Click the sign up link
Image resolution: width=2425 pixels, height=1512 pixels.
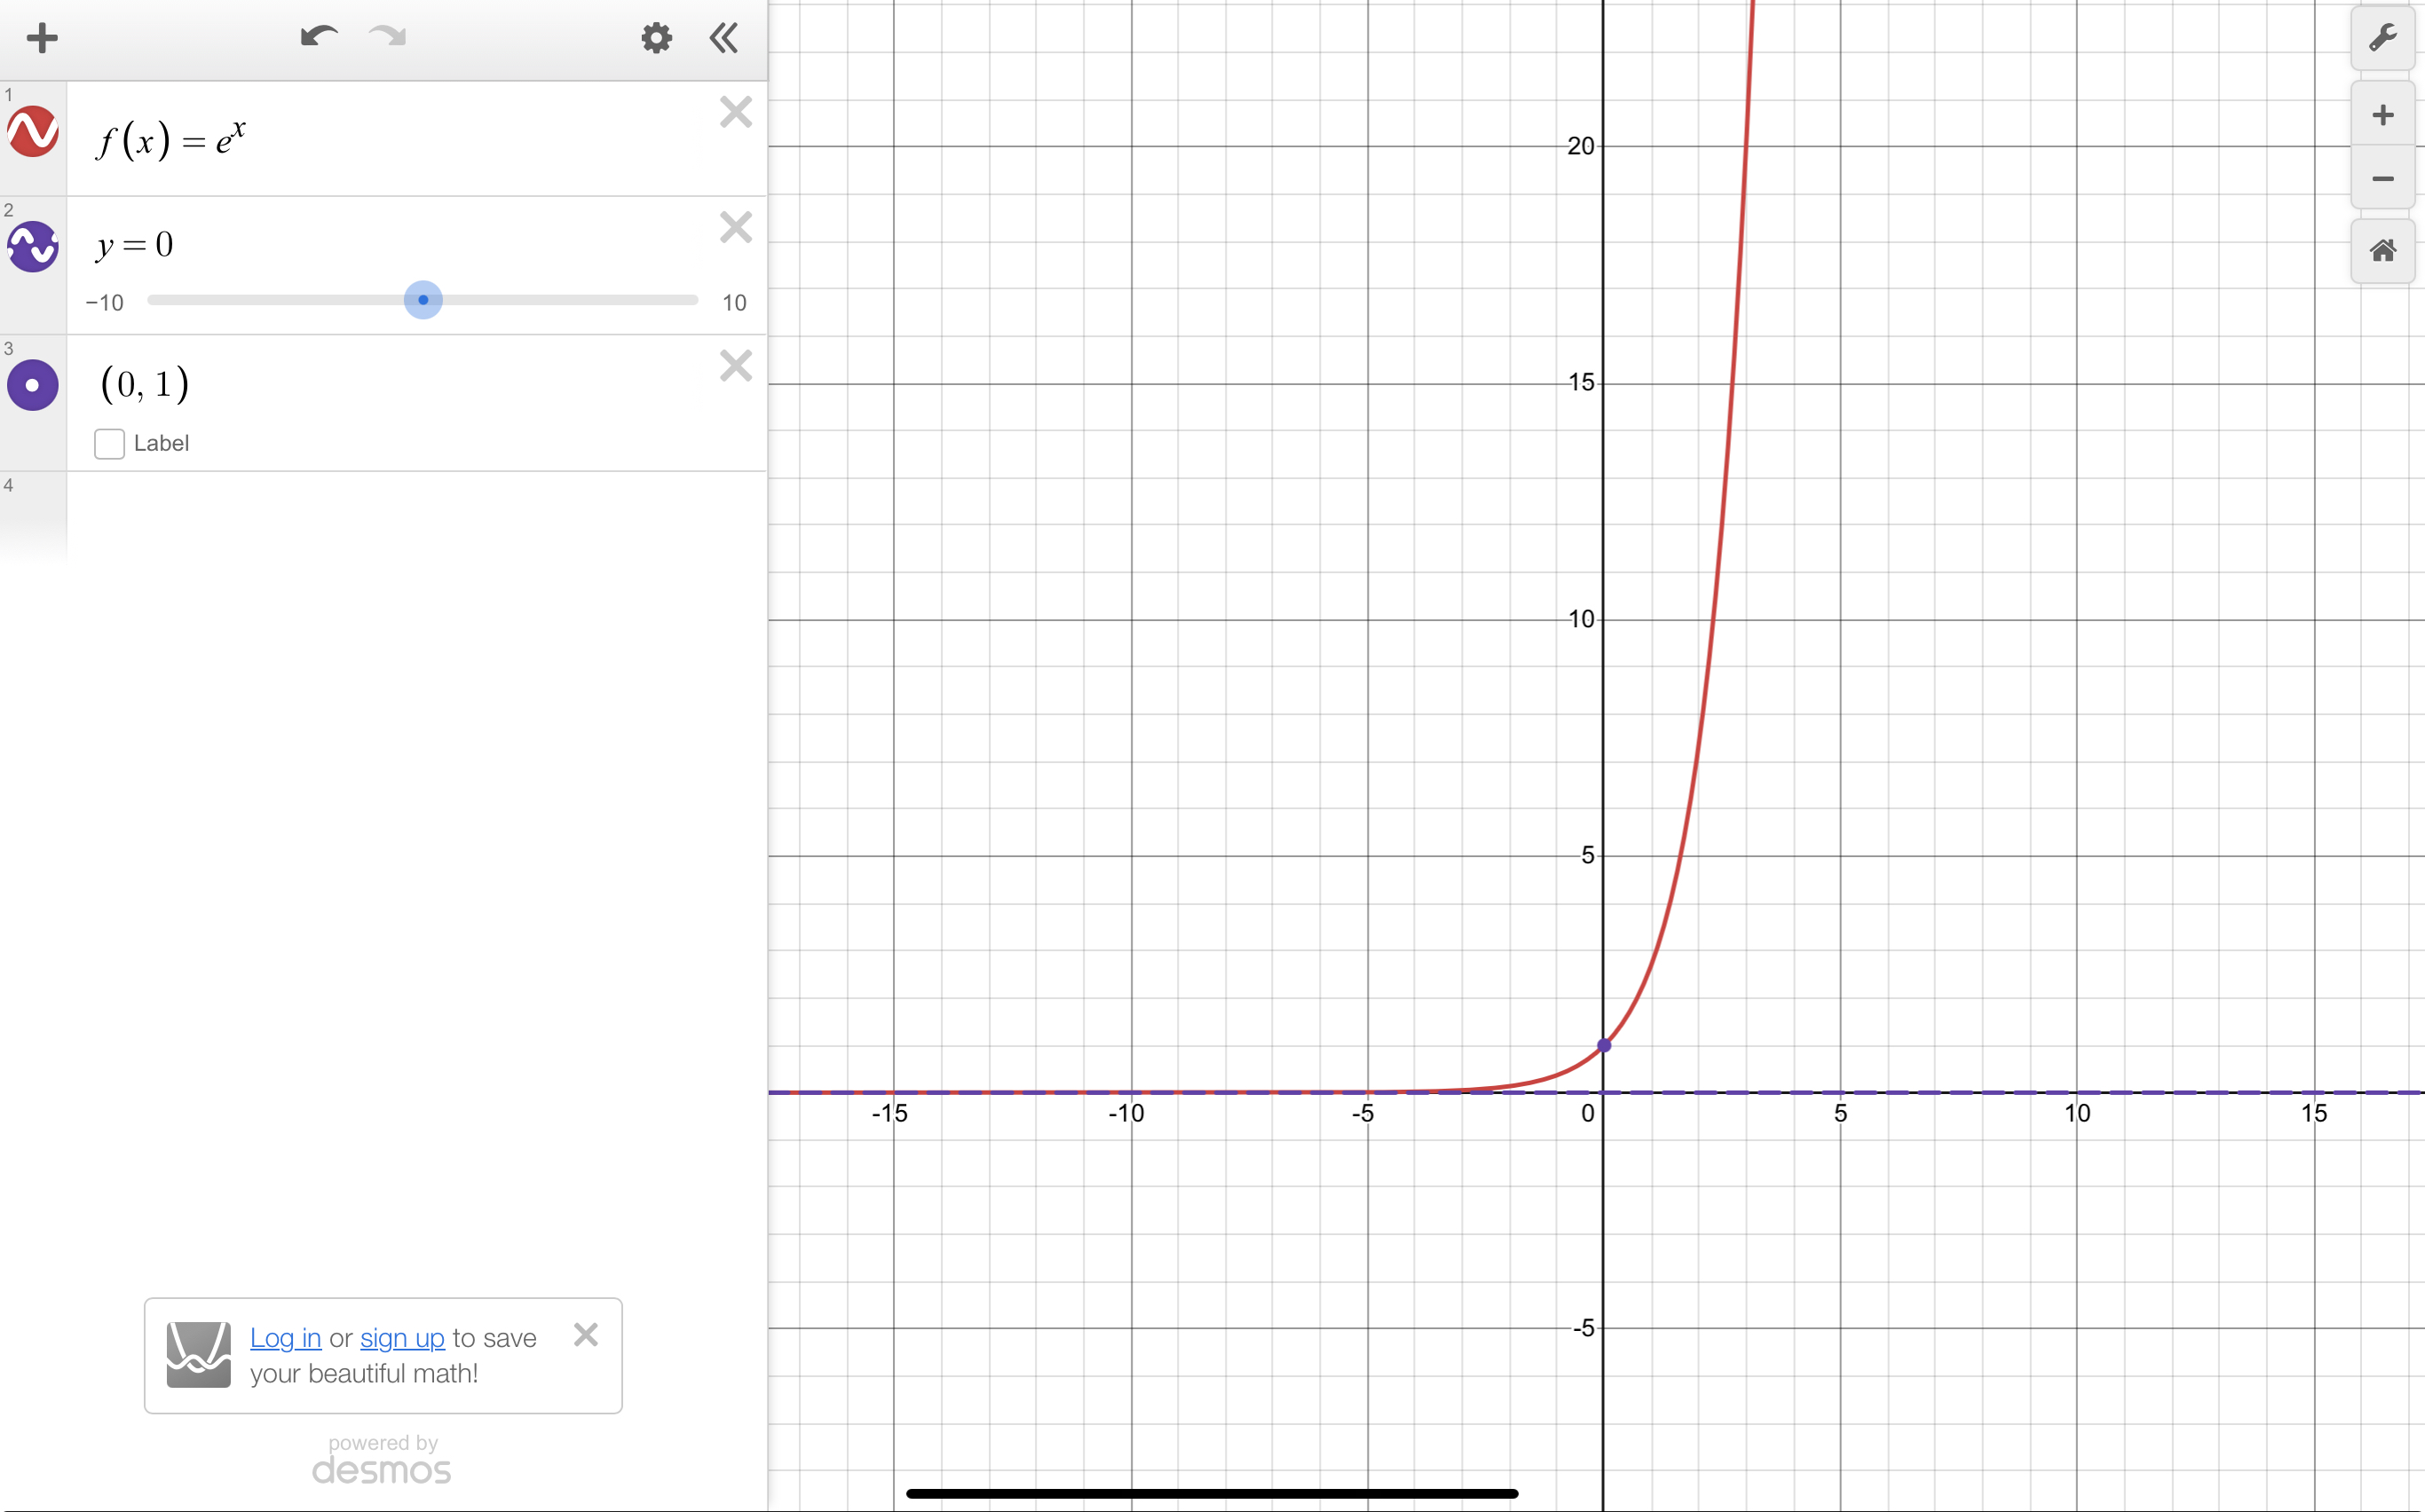pyautogui.click(x=402, y=1337)
